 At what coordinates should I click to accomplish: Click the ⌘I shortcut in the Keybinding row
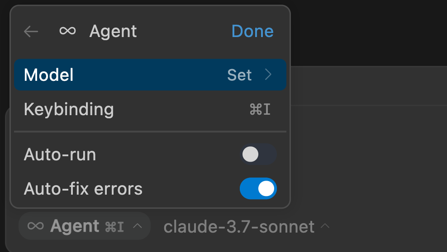260,109
